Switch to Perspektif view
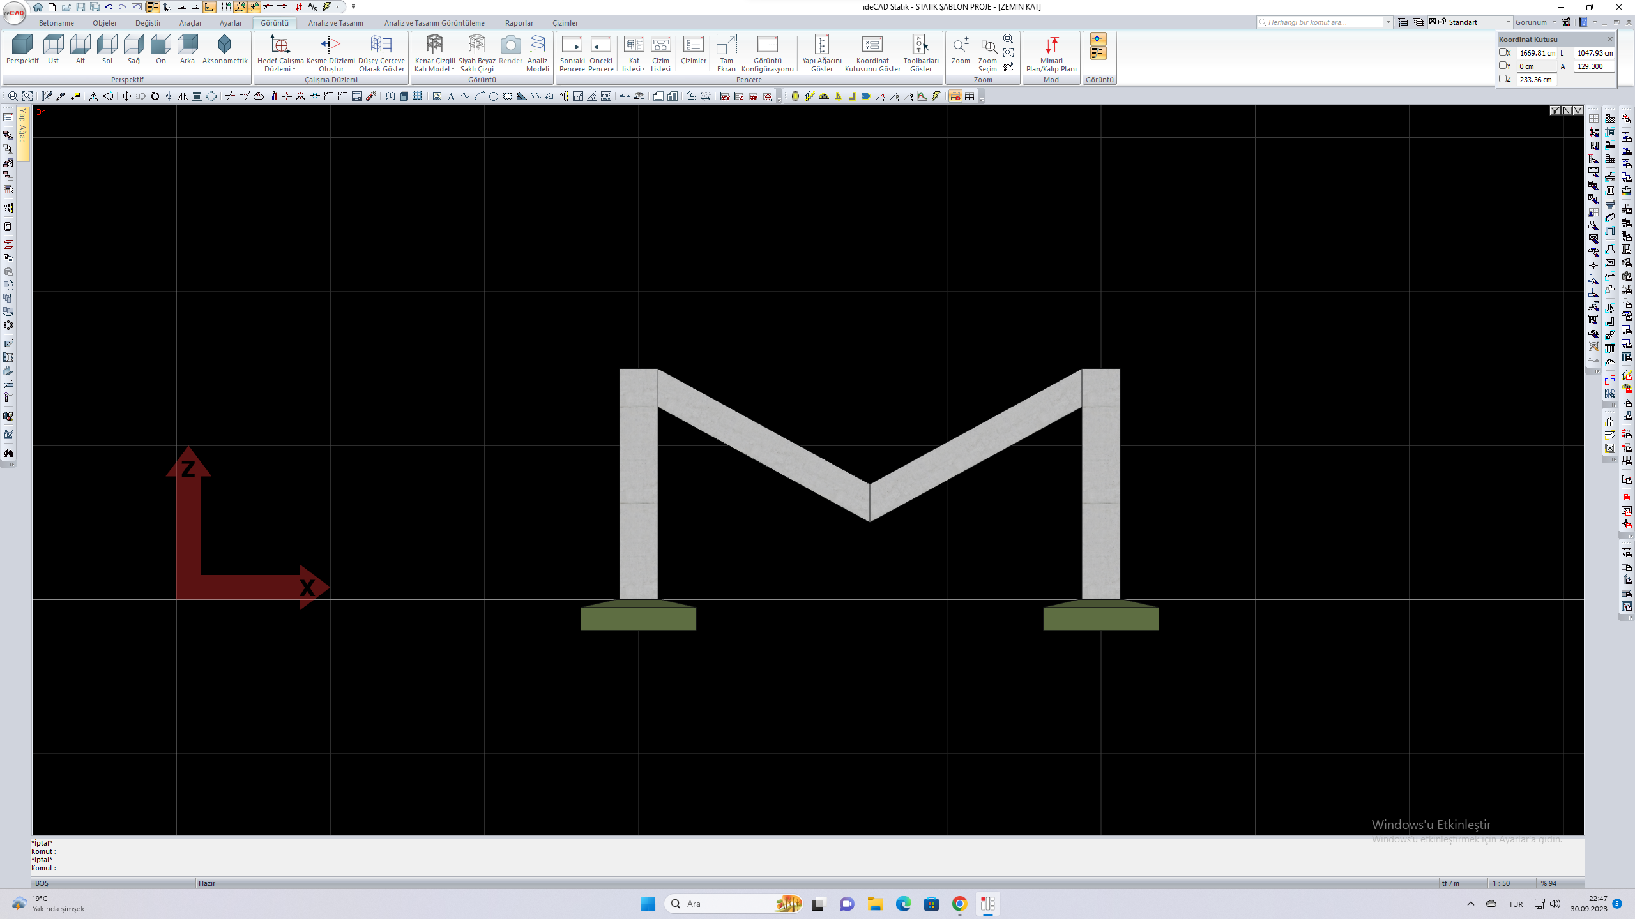Screen dimensions: 1635x919 [22, 50]
